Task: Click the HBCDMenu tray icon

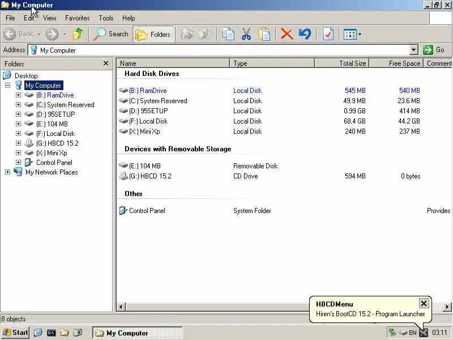Action: tap(423, 333)
